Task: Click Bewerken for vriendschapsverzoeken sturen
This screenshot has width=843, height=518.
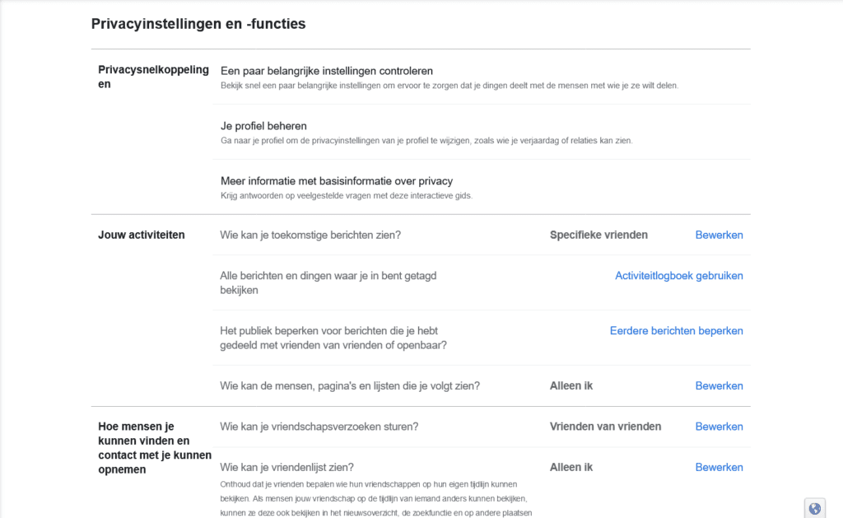Action: tap(719, 427)
